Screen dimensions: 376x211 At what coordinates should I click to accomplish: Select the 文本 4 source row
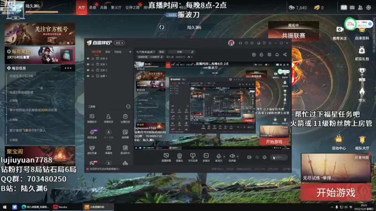109,58
